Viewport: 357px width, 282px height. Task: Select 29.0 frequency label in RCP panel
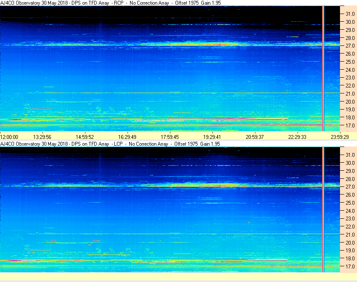point(350,30)
